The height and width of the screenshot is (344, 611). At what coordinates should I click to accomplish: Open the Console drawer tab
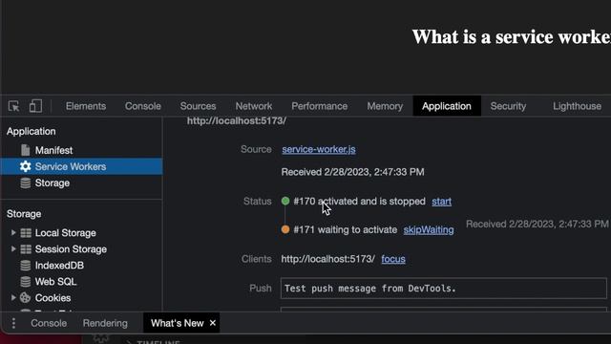[49, 323]
